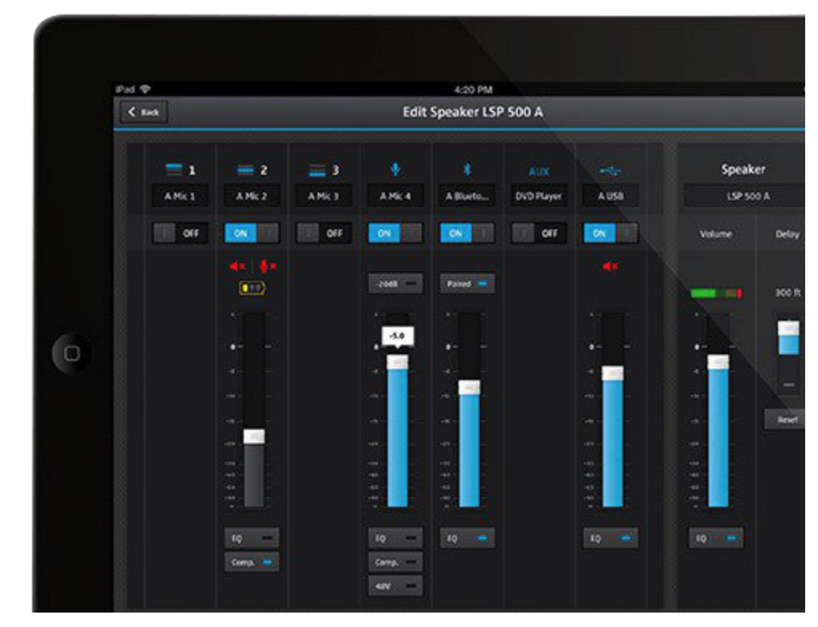The height and width of the screenshot is (627, 818).
Task: Turn on the DVD Player AUX channel
Action: tap(540, 233)
